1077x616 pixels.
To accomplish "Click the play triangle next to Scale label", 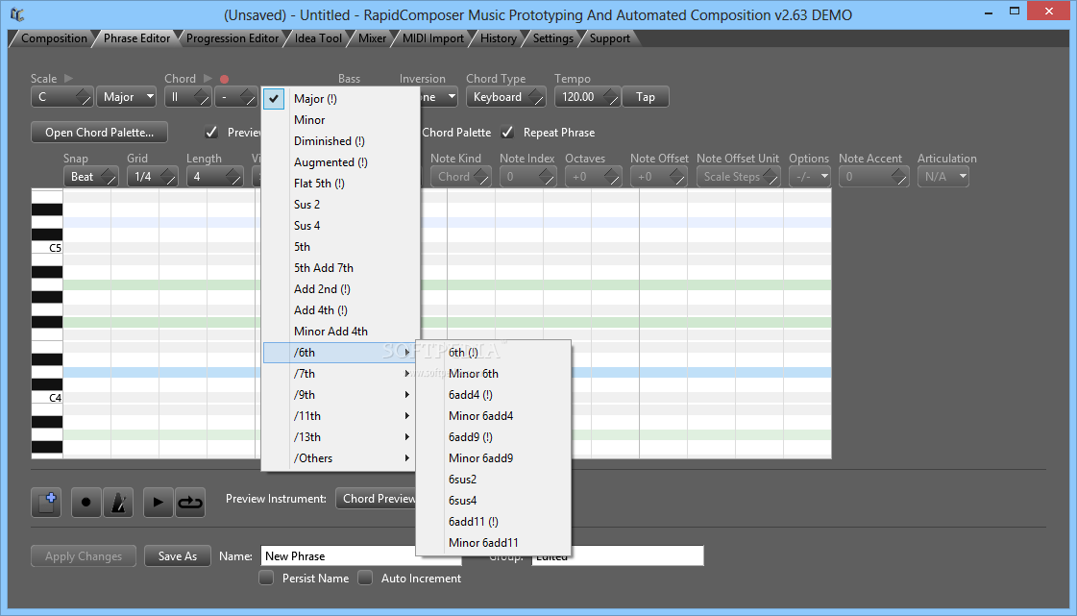I will [68, 78].
